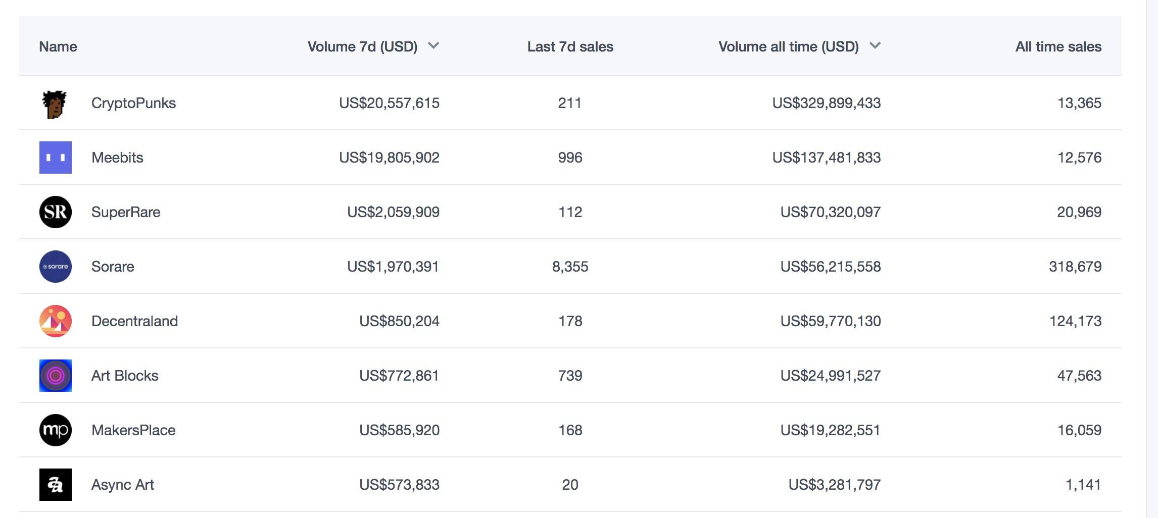Click the MakersPlace mp logo
Viewport: 1158px width, 518px height.
(x=56, y=430)
